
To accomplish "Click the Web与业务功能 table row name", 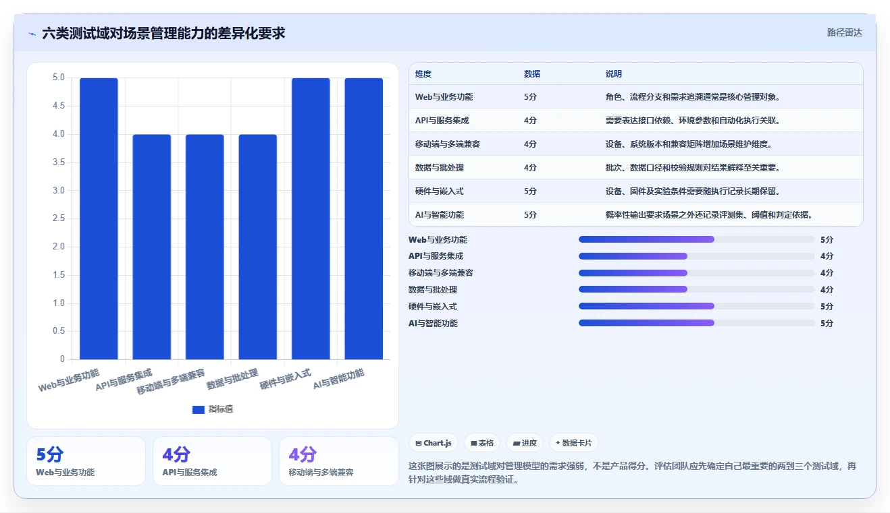I will point(444,97).
